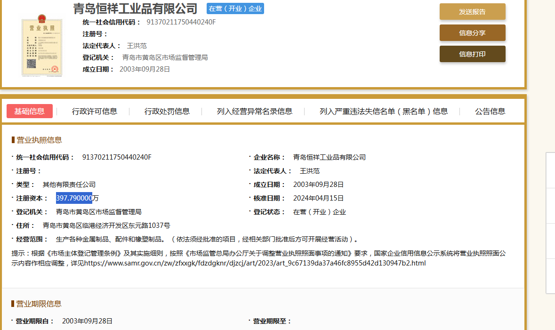Viewport: 555px width, 330px height.
Task: Click the highlighted registered capital 397.790000
Action: 74,198
